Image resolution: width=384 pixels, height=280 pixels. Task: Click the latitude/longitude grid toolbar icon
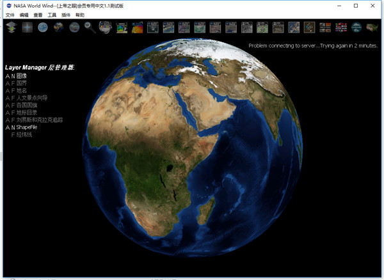click(27, 27)
